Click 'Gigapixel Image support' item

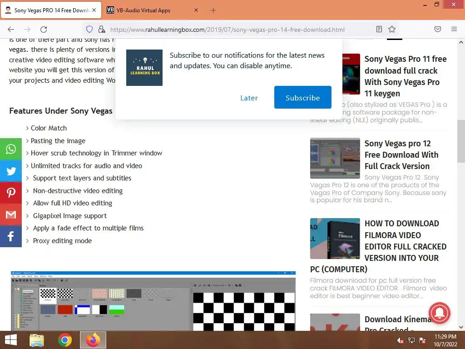[x=70, y=216]
